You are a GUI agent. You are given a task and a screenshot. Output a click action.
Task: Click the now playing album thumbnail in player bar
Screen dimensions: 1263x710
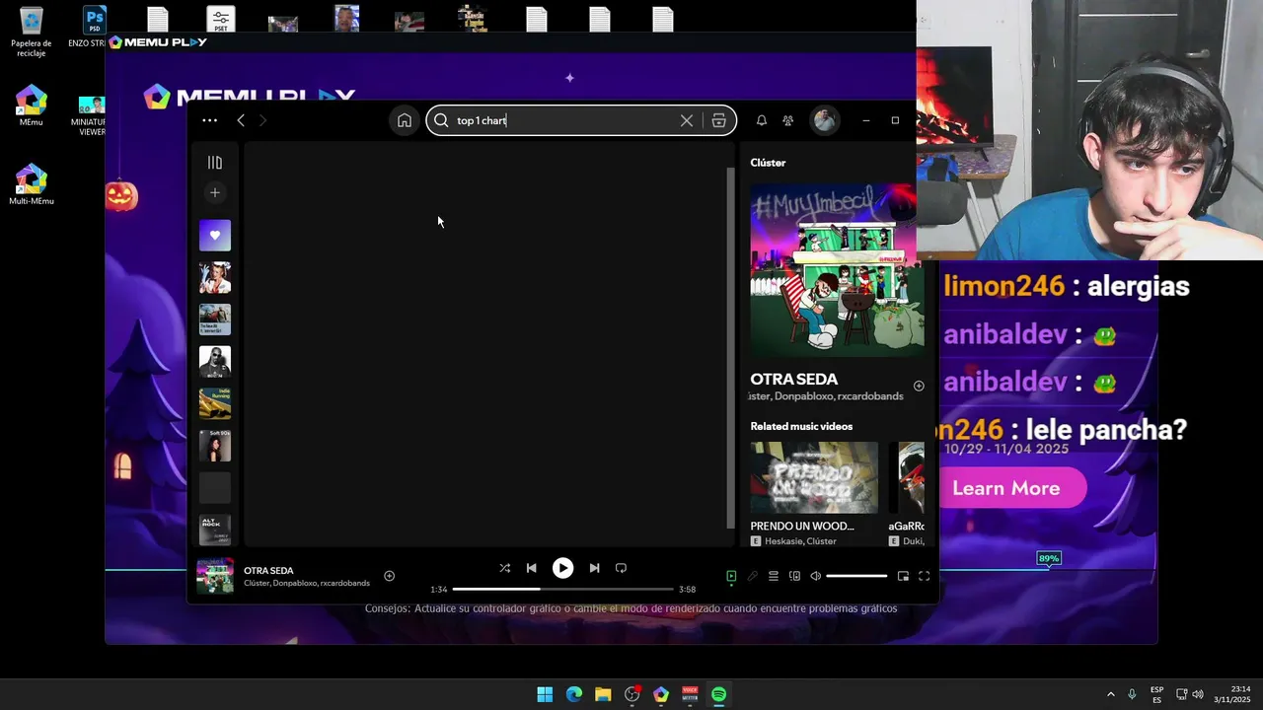pos(215,576)
